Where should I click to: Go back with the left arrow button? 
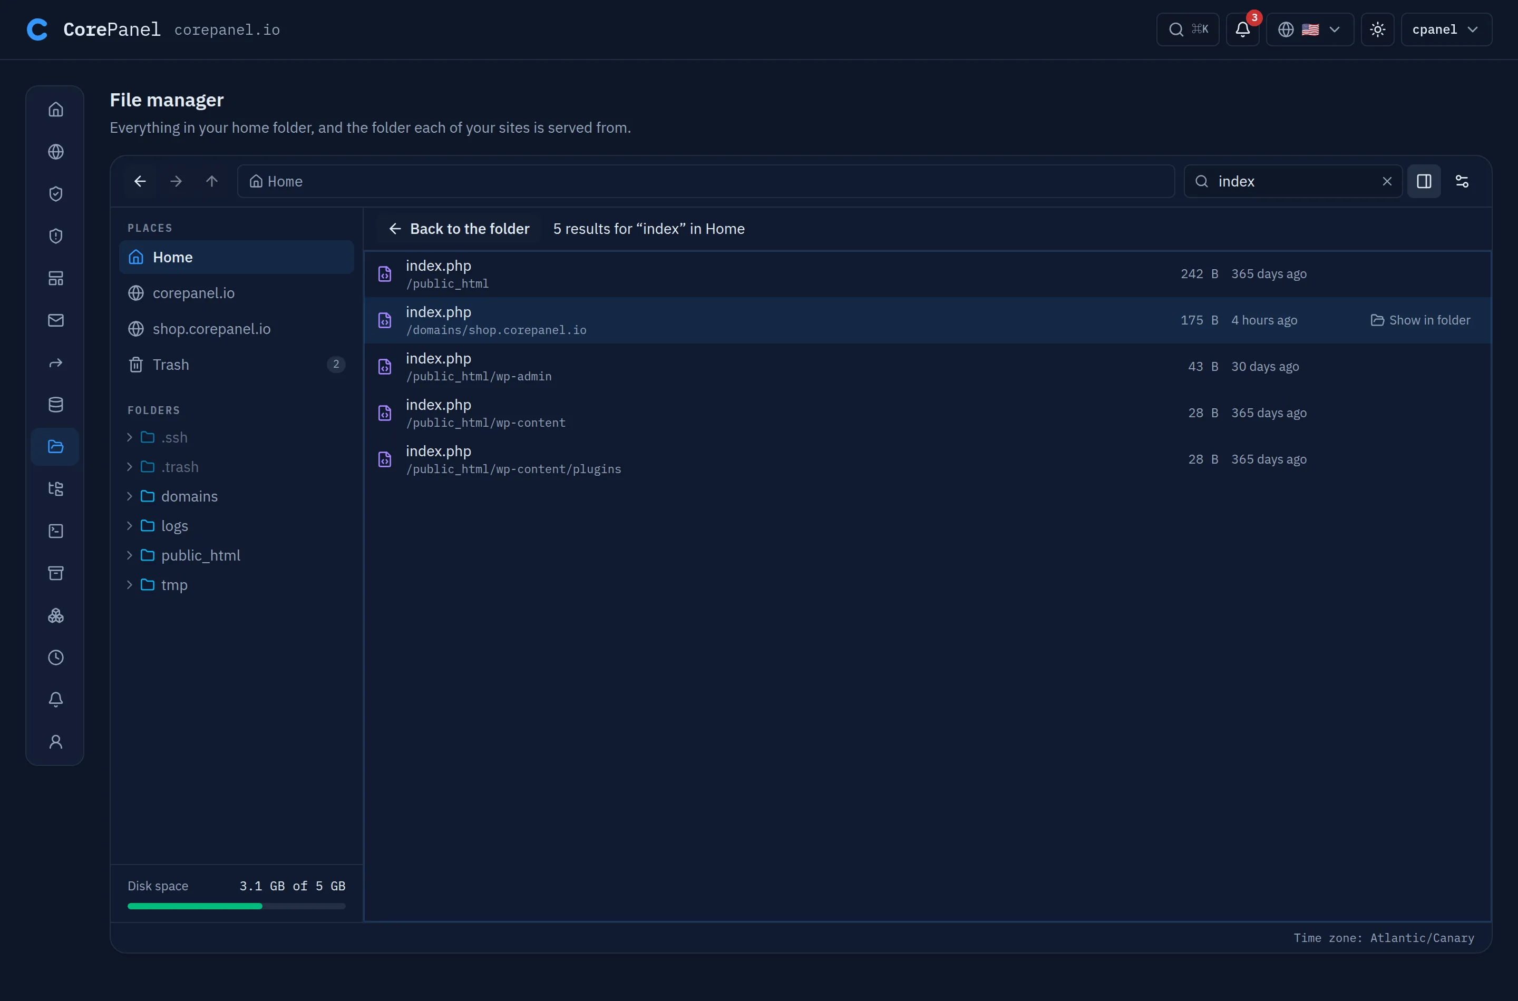tap(140, 181)
